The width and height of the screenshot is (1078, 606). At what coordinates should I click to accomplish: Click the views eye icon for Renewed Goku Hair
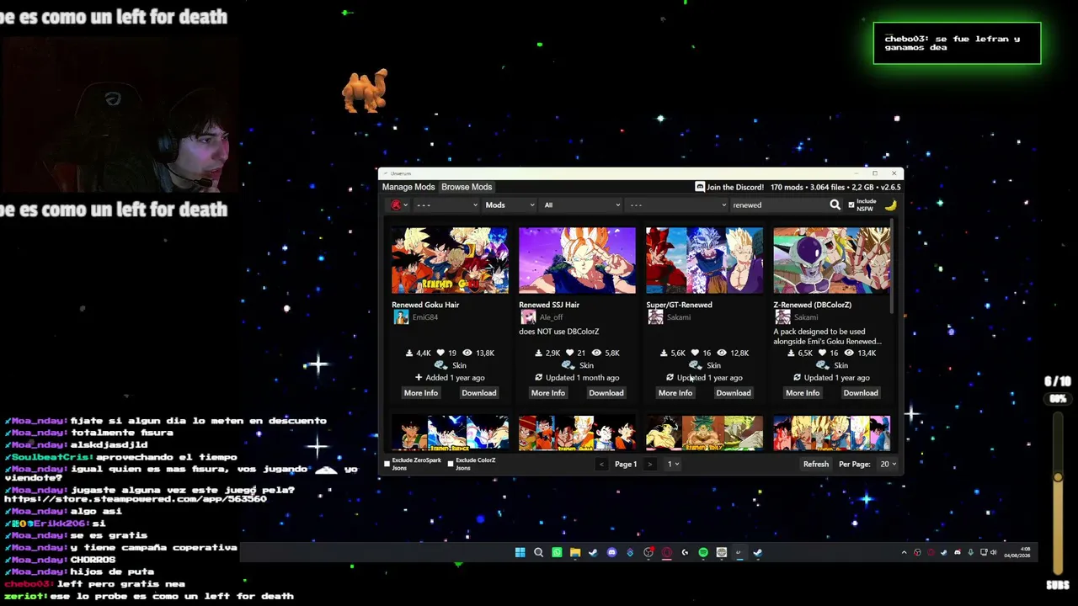(x=467, y=353)
